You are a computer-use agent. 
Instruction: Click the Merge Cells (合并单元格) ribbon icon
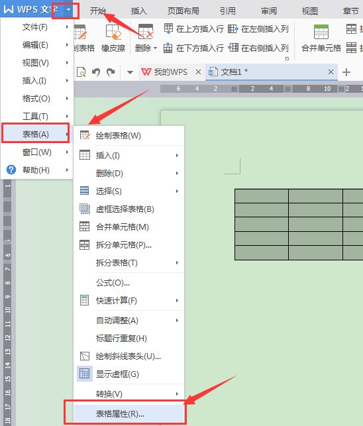pos(321,38)
